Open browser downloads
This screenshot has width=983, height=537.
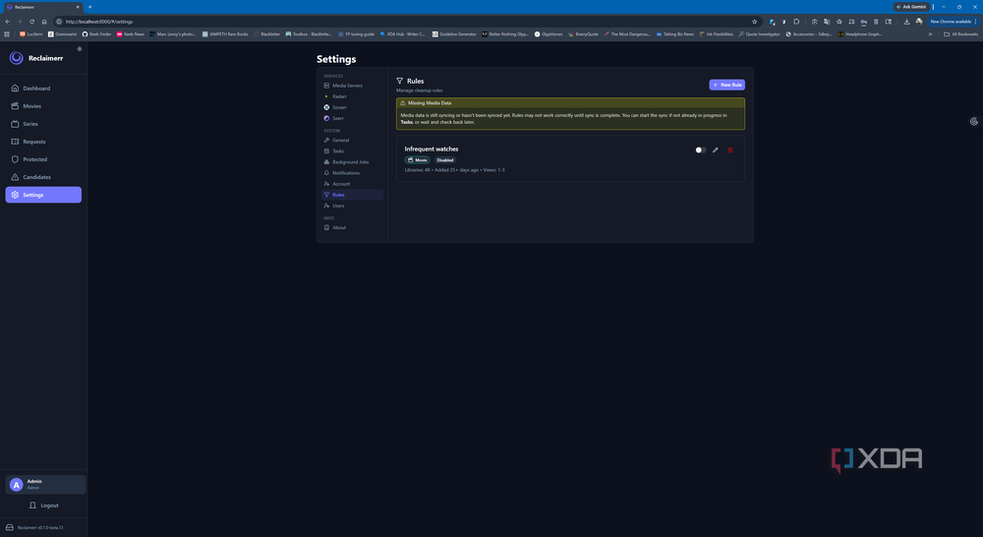906,22
